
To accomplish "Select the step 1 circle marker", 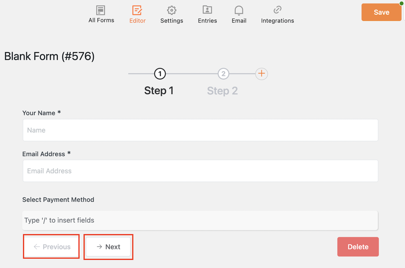I will tap(160, 74).
